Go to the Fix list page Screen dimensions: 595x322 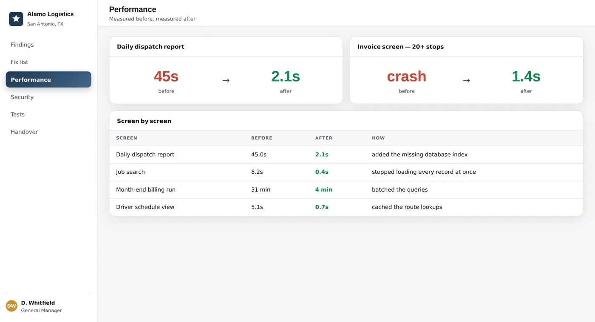[48, 62]
